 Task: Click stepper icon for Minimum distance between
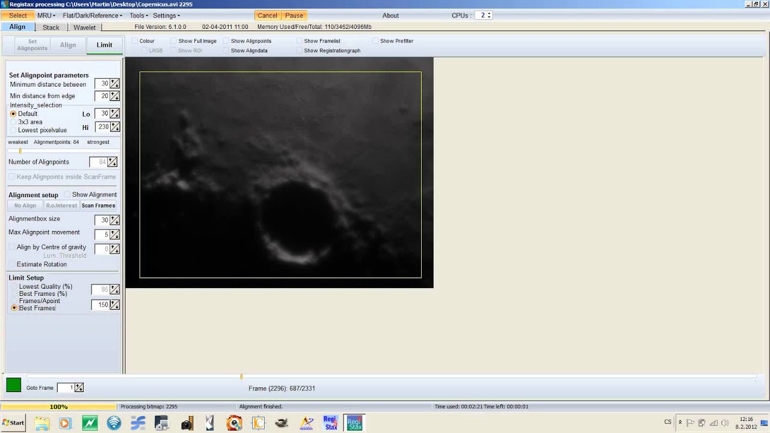114,84
